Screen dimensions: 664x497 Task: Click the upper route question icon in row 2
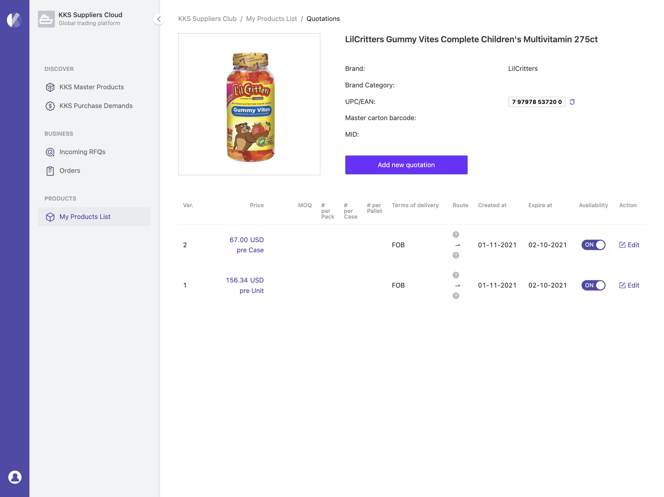click(x=456, y=235)
